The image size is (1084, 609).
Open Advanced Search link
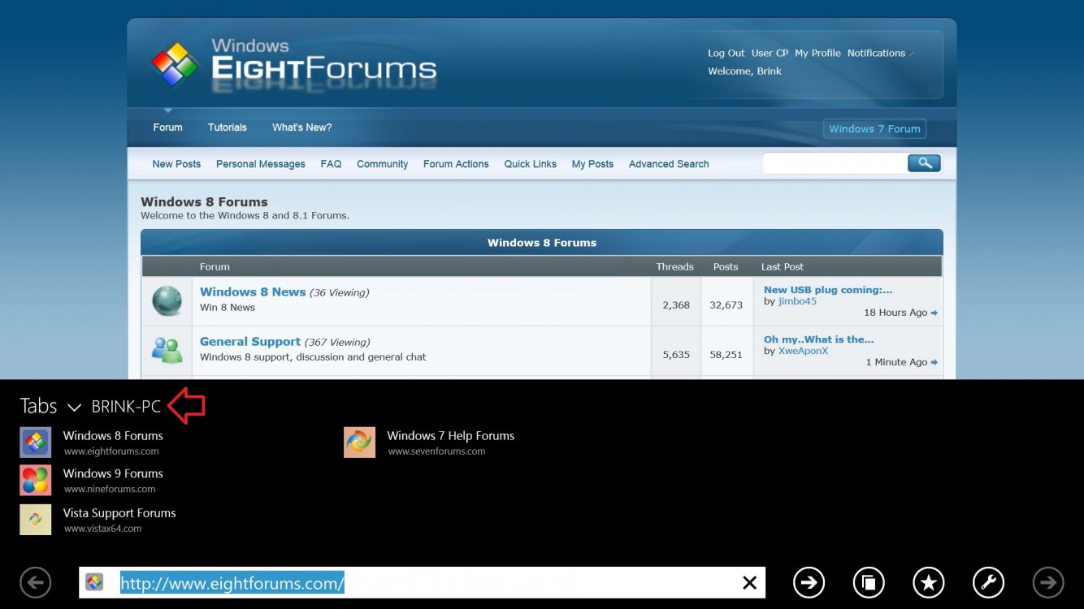669,164
